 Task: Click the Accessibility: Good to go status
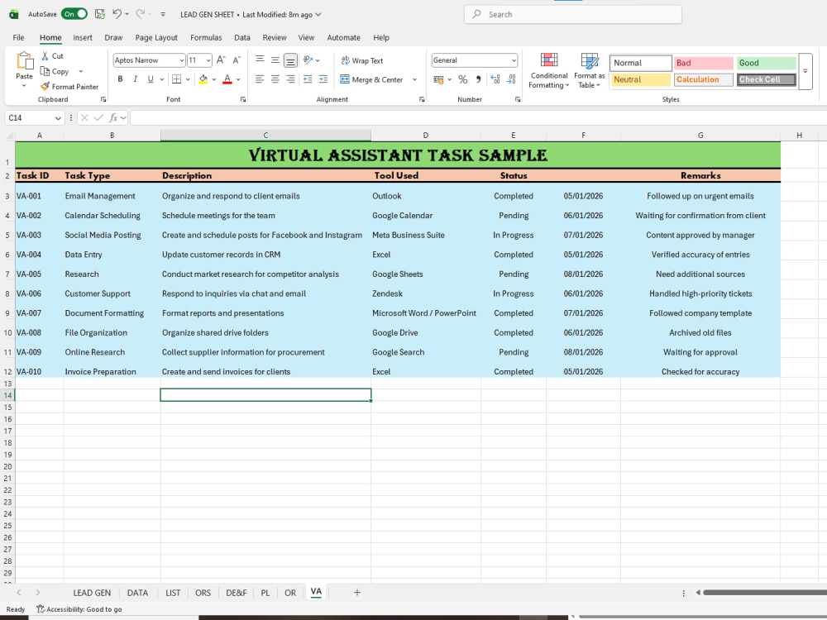79,609
